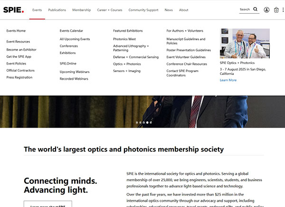Open Upcoming Webinars link
The height and width of the screenshot is (207, 285).
tap(75, 72)
